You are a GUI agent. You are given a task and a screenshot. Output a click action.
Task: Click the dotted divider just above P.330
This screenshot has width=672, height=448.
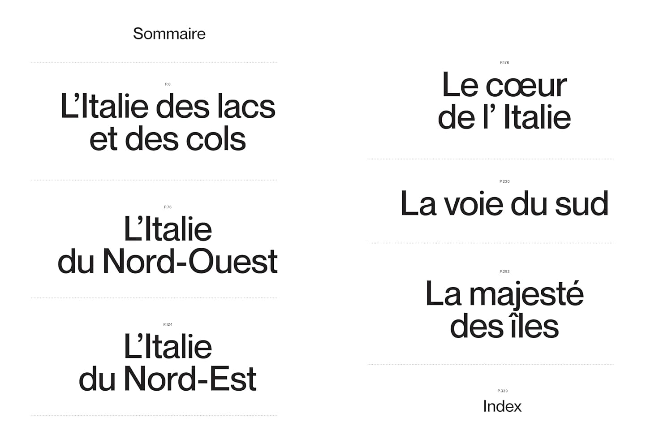pos(491,365)
